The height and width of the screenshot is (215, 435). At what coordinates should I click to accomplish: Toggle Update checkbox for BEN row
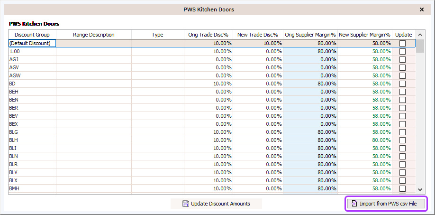(x=402, y=100)
